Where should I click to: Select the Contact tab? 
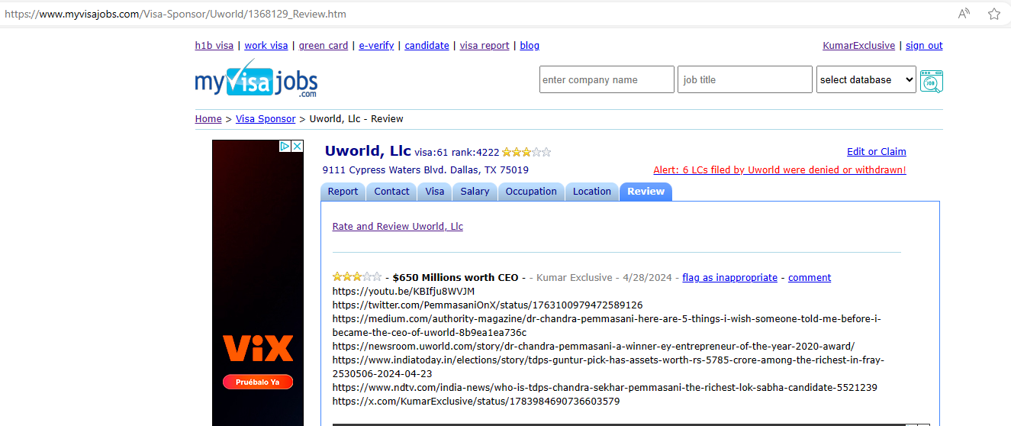392,192
